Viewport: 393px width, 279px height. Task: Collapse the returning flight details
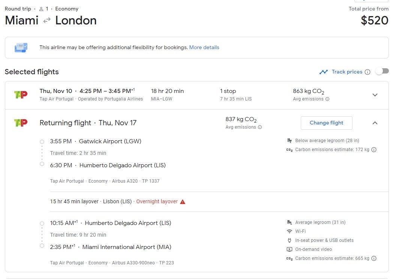[x=375, y=123]
